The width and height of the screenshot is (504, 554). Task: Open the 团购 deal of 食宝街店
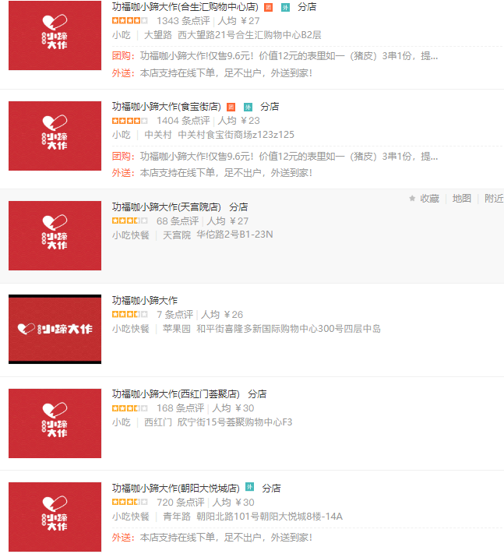[x=275, y=156]
